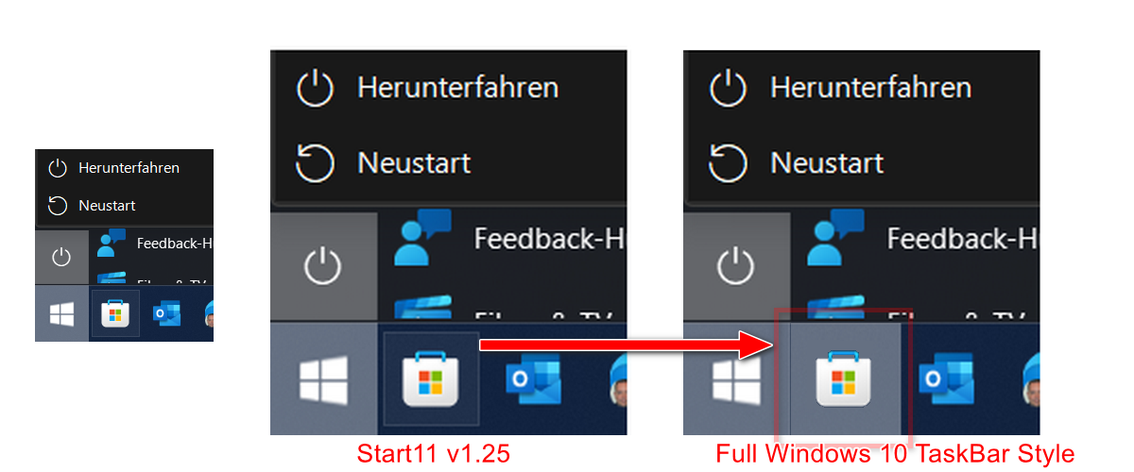1134x472 pixels.
Task: Open Start button in the rightmost panel
Action: 736,379
